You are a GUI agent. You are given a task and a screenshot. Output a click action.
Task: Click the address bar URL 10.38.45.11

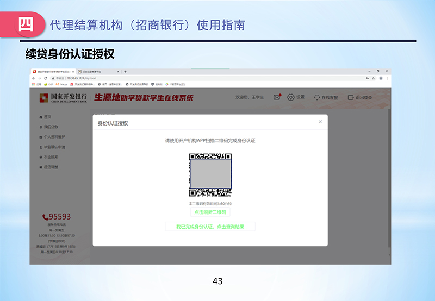pos(82,78)
